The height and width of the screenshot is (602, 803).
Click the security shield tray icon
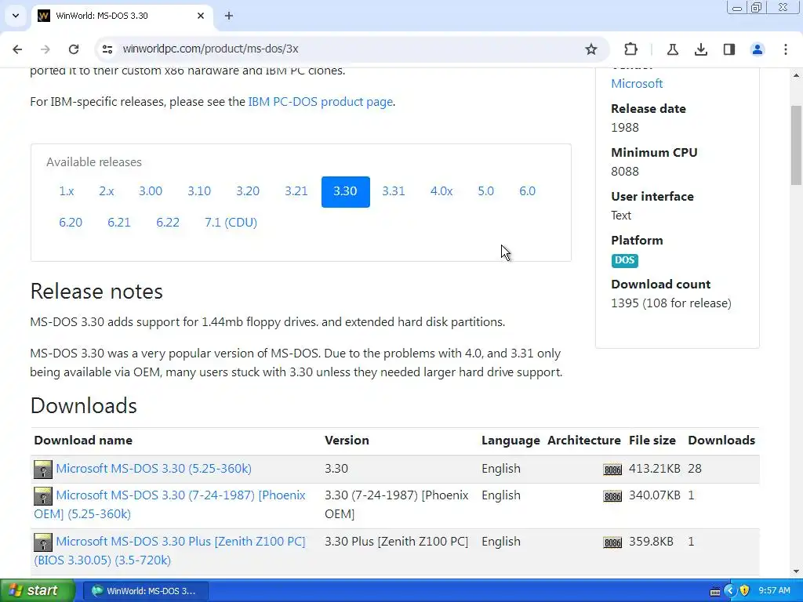tap(745, 591)
